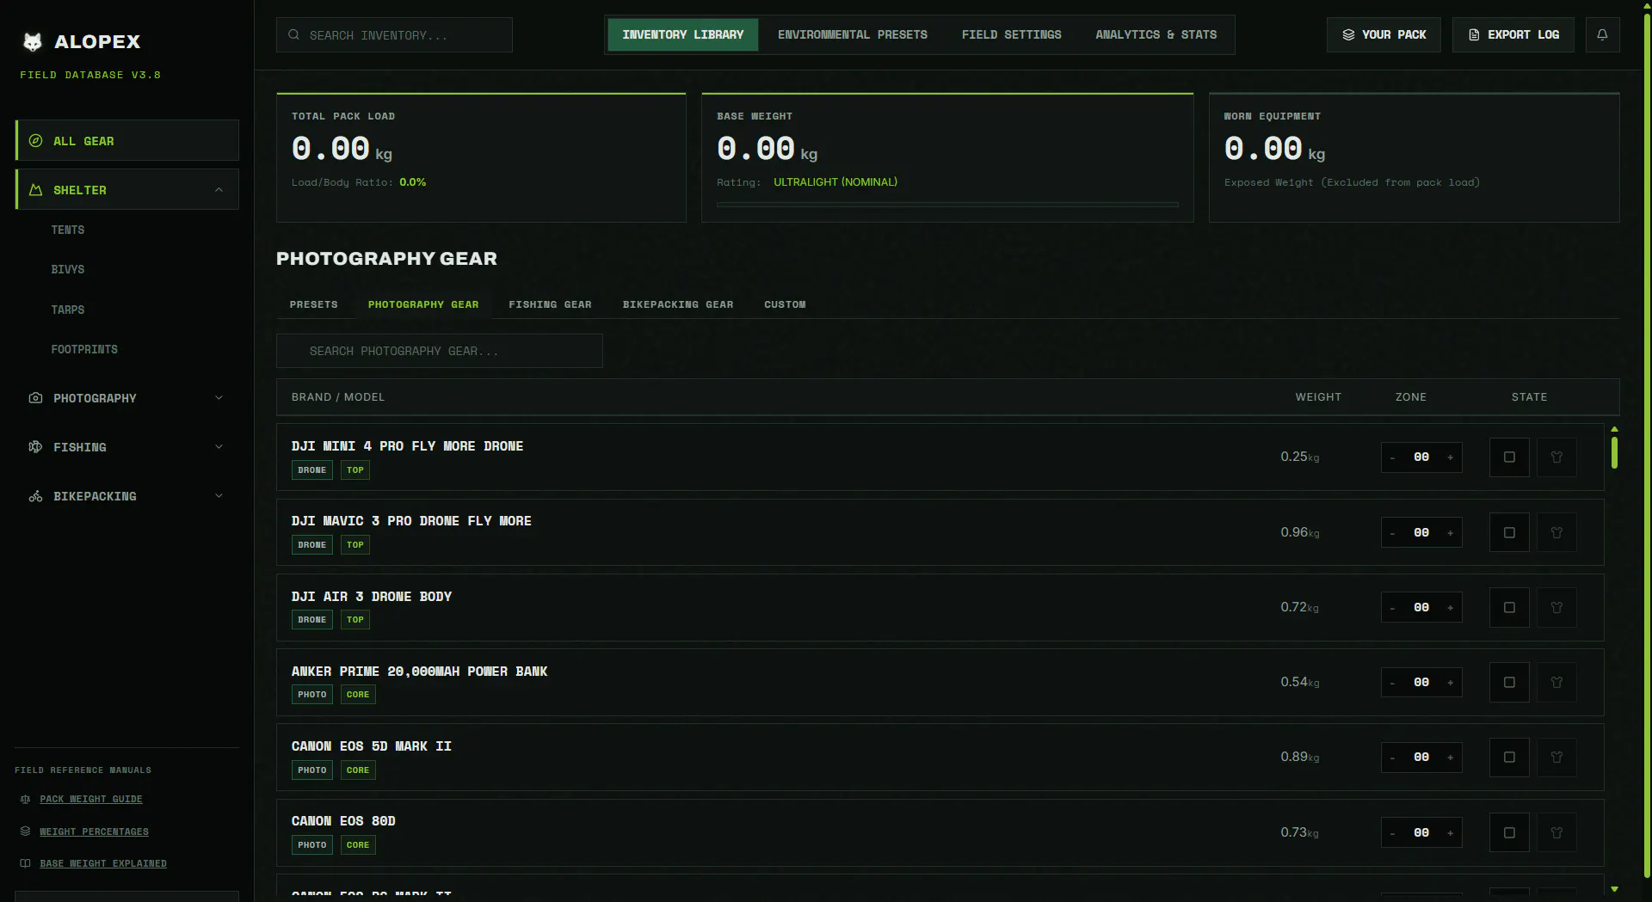The height and width of the screenshot is (902, 1652).
Task: Click the Alopex fox logo icon
Action: pyautogui.click(x=33, y=41)
